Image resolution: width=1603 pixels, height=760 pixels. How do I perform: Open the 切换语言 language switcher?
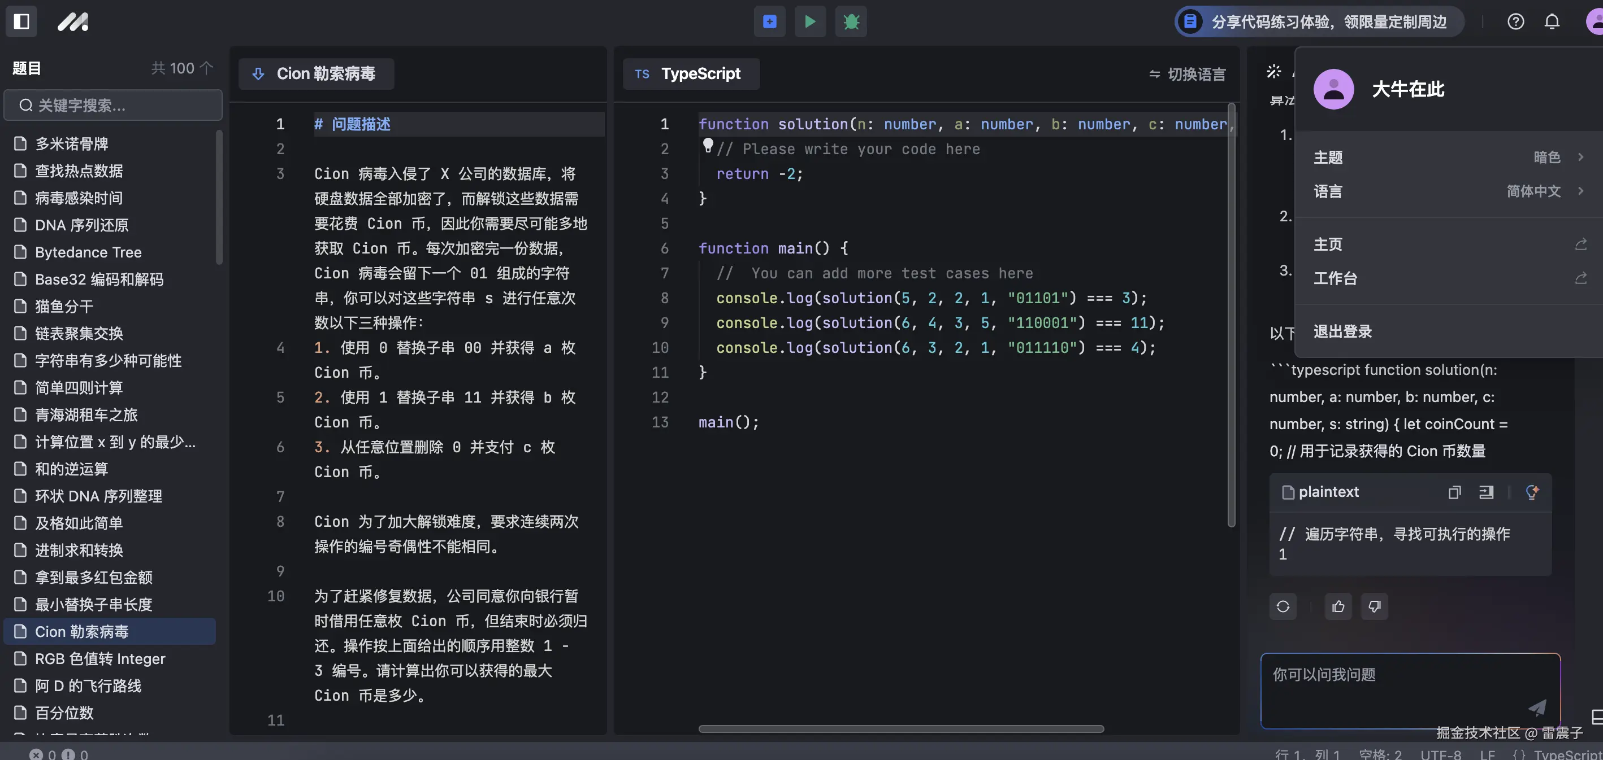(x=1186, y=73)
